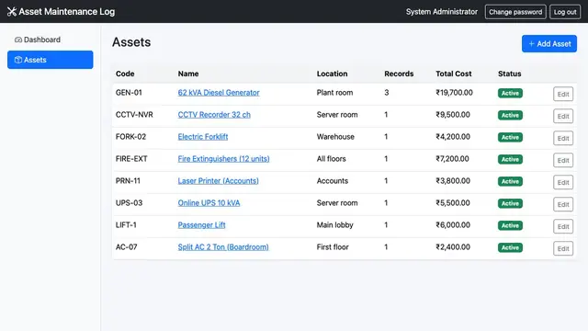The height and width of the screenshot is (331, 588).
Task: Click the First floor location cell
Action: 333,247
